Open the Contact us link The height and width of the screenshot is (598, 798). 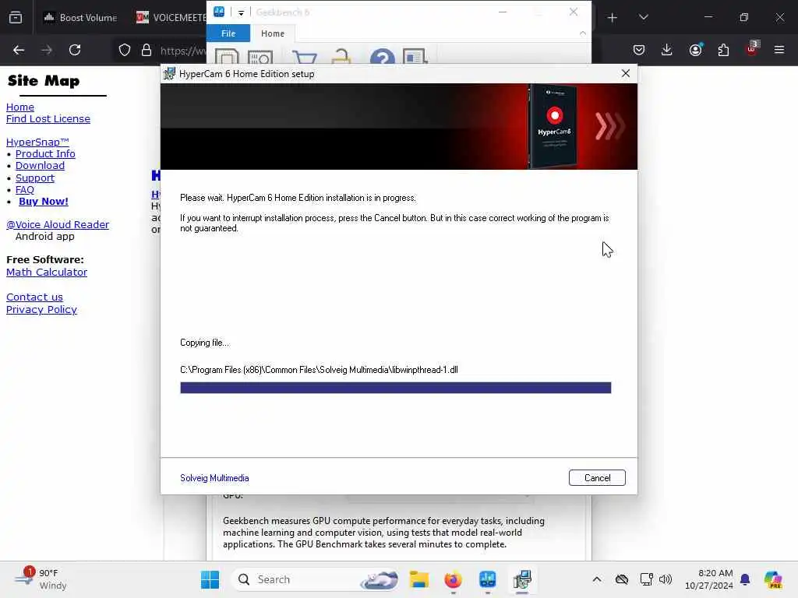(x=34, y=297)
